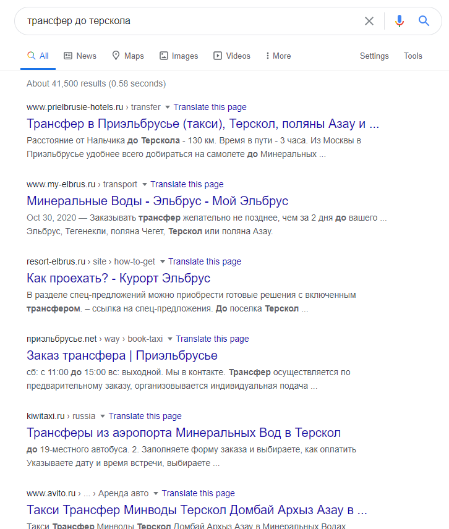
Task: Open 'Как проехать? - Курорт Эльбрус' result
Action: click(x=119, y=278)
